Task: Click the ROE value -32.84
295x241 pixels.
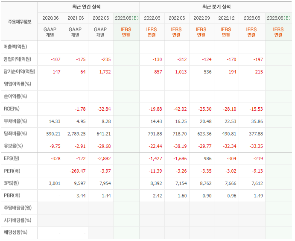Action: point(104,109)
